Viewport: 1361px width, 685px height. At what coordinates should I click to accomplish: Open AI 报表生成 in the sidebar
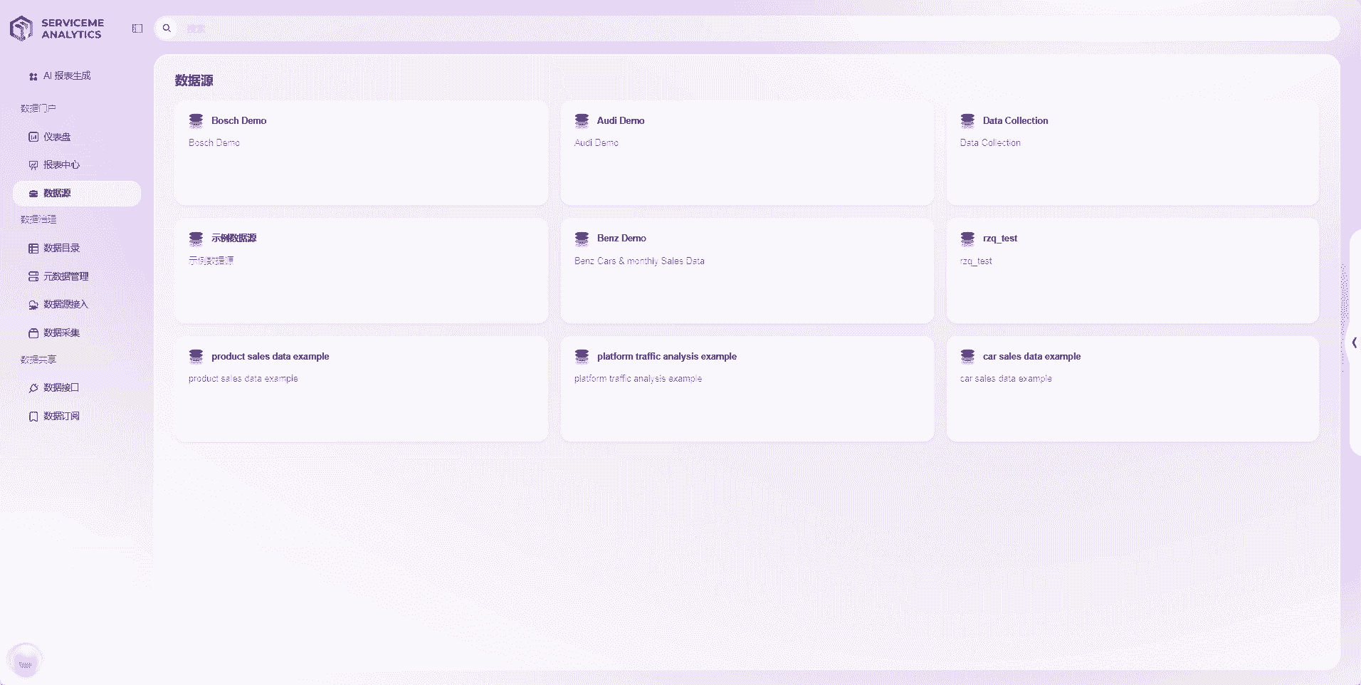[x=77, y=75]
